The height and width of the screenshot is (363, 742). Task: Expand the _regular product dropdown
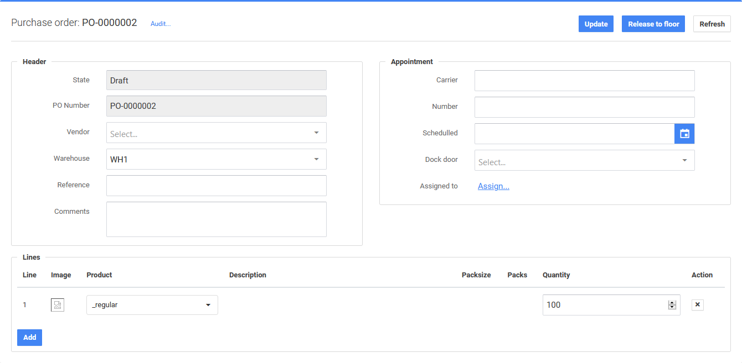tap(152, 305)
